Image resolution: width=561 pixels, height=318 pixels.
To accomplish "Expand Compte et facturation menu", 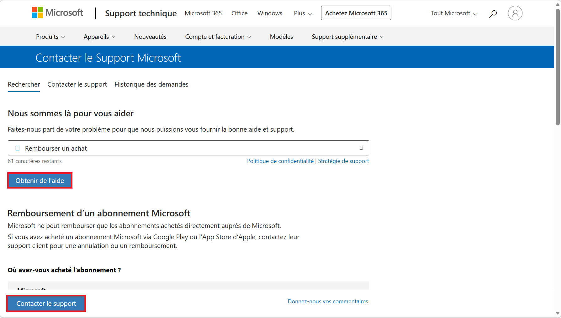I will click(x=218, y=37).
